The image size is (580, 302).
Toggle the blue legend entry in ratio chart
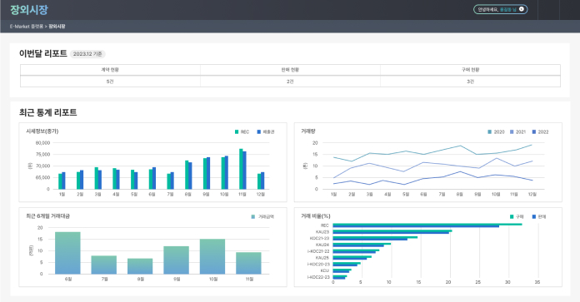click(539, 216)
